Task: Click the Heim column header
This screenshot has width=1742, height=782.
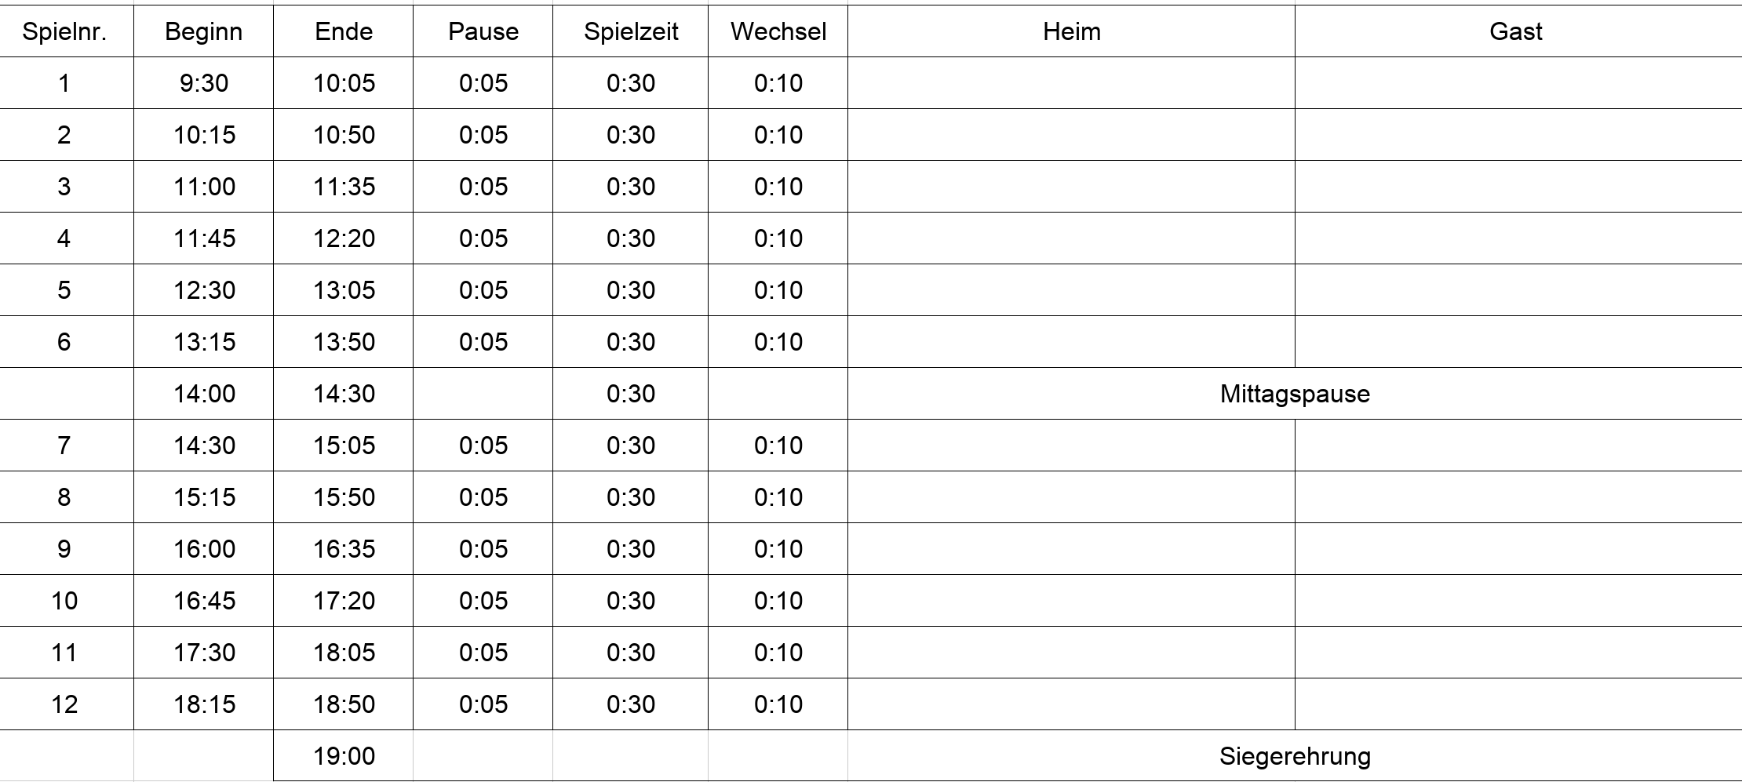Action: point(1072,31)
